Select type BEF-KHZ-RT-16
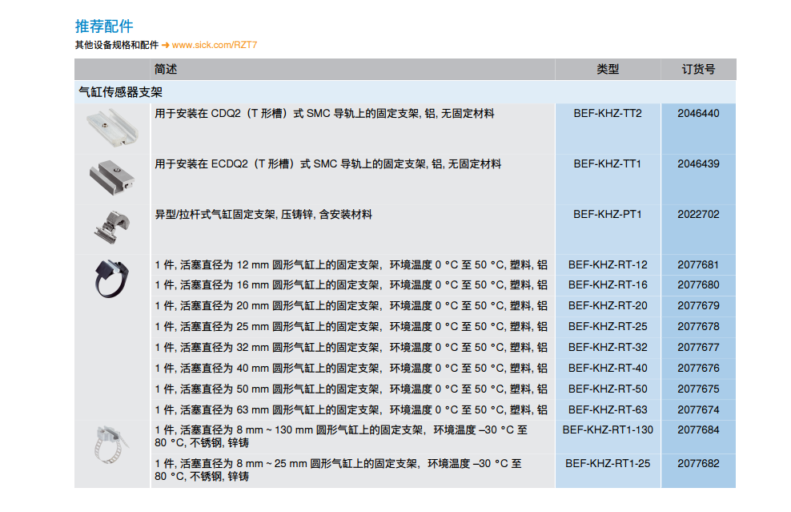 [608, 284]
